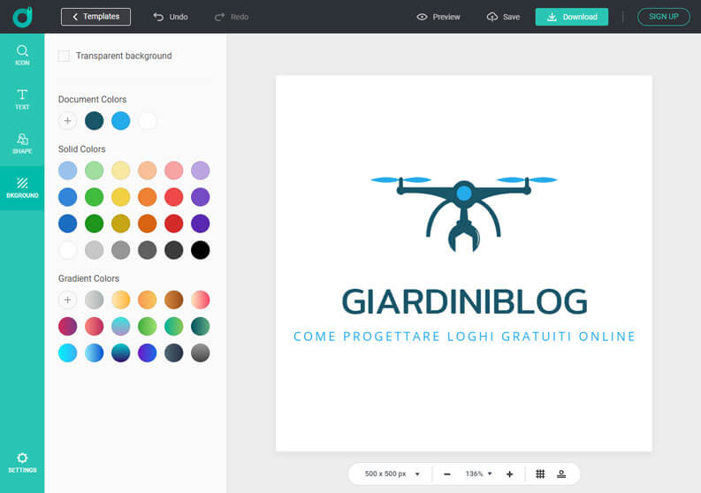This screenshot has height=493, width=701.
Task: Select the GIARDINIBLOG title text
Action: click(464, 301)
